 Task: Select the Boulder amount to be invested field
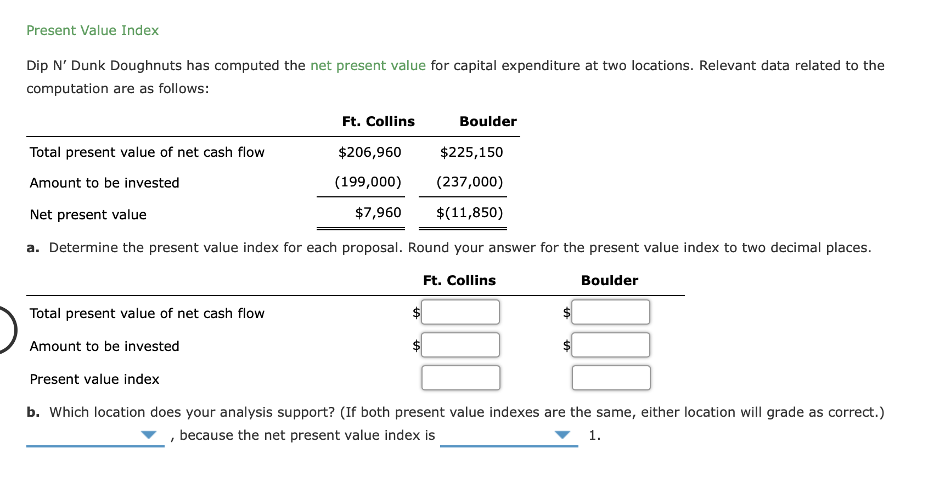(610, 345)
